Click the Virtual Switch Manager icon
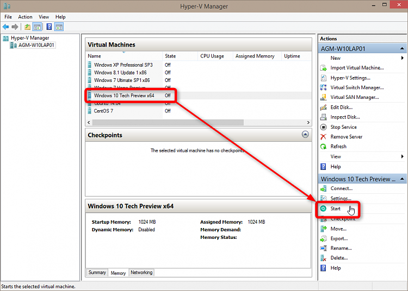This screenshot has height=291, width=408. point(324,87)
